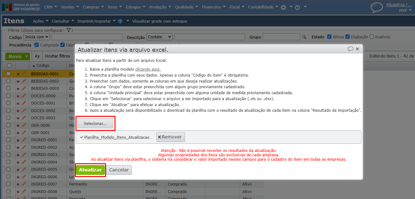
Task: Open the Consultar dropdown menu
Action: pyautogui.click(x=63, y=21)
